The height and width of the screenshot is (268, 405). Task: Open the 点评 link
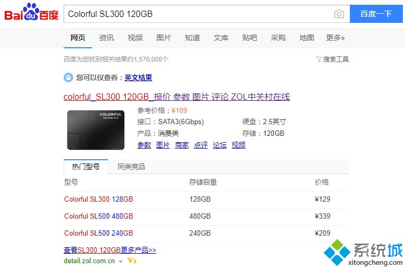[x=201, y=145]
